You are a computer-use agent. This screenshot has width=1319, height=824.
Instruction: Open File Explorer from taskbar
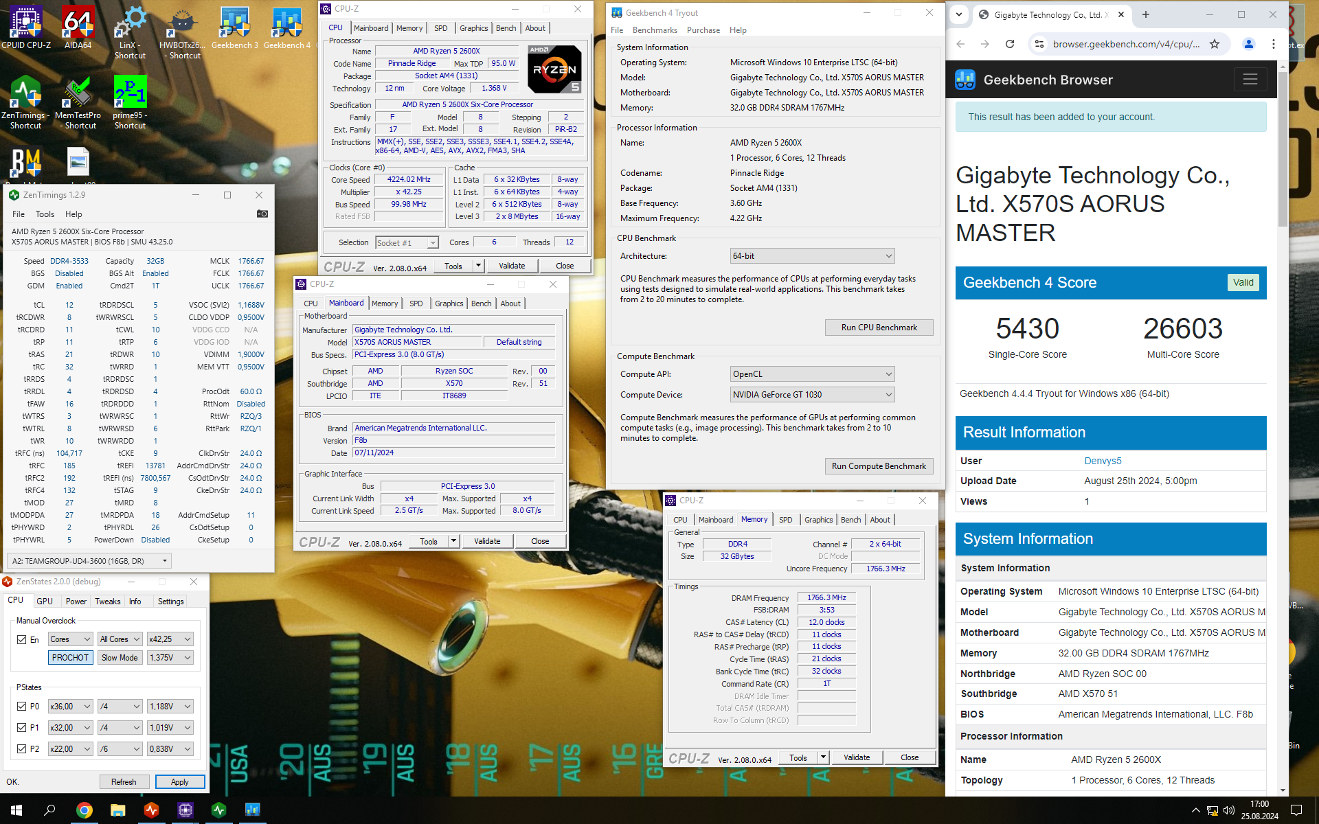pos(117,810)
